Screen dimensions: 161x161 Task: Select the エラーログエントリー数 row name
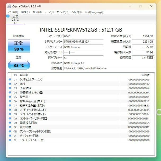pyautogui.click(x=32, y=140)
